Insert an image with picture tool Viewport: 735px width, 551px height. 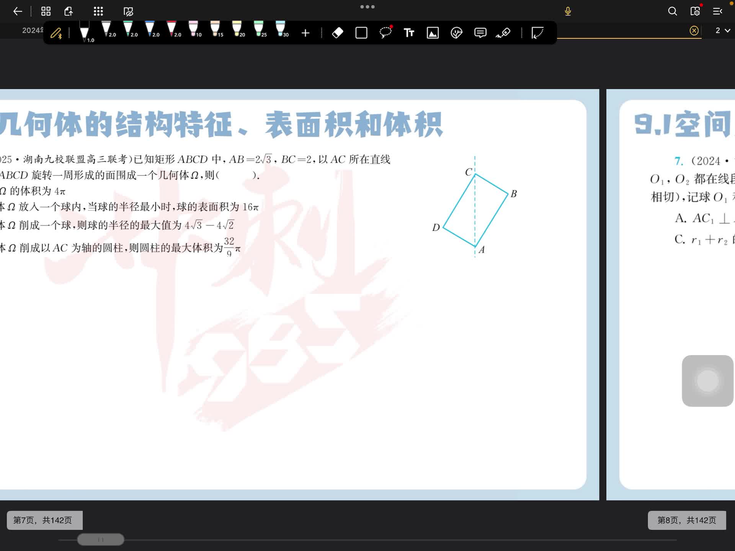[x=433, y=33]
